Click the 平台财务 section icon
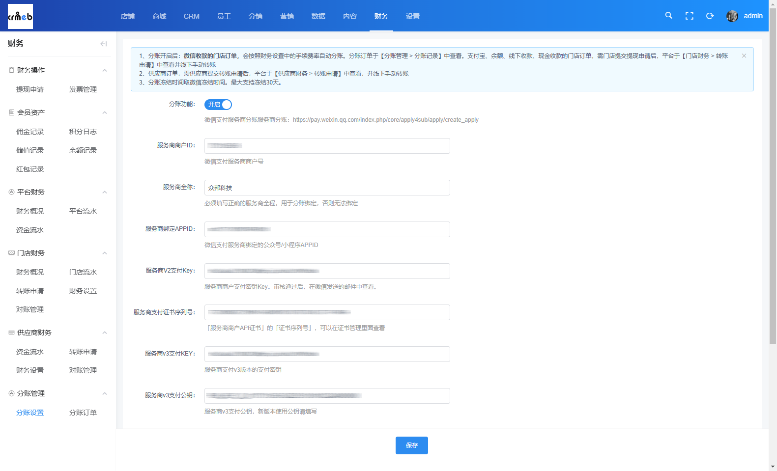Image resolution: width=777 pixels, height=471 pixels. click(x=11, y=192)
